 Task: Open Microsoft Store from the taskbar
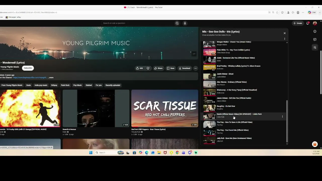pos(134,153)
